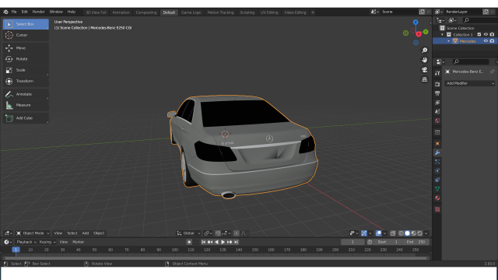This screenshot has width=498, height=280.
Task: Open the Keying dropdown in timeline
Action: [x=47, y=242]
